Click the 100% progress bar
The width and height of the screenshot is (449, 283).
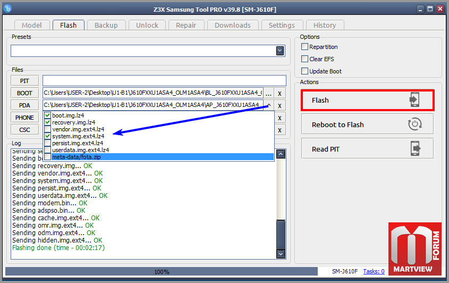pyautogui.click(x=162, y=271)
